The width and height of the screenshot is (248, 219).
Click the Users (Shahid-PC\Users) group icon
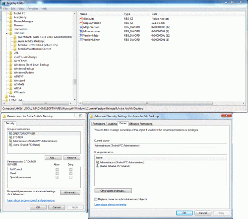point(10,145)
